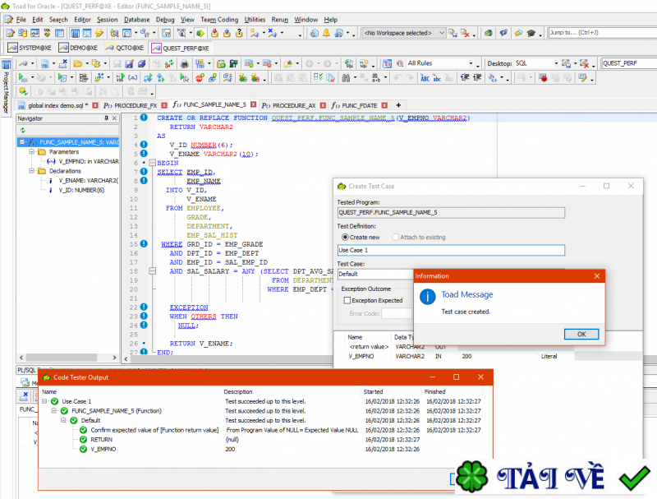Enable the Exception Expected checkbox
The height and width of the screenshot is (499, 657).
(346, 301)
